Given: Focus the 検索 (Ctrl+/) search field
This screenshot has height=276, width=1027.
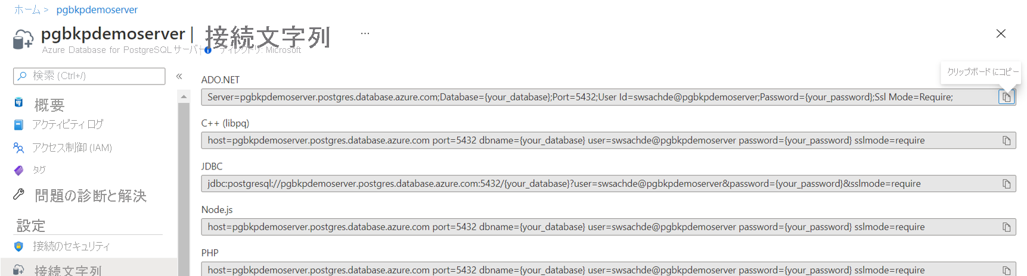Looking at the screenshot, I should [89, 76].
